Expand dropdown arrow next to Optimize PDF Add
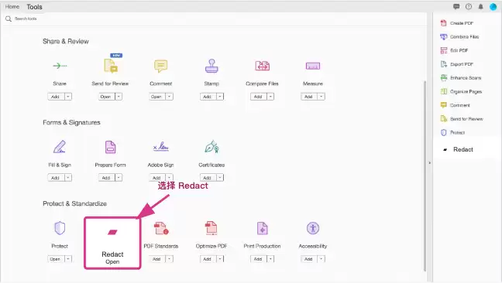The image size is (502, 283). pyautogui.click(x=220, y=259)
